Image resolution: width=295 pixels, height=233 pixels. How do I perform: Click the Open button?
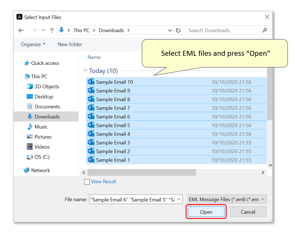point(206,212)
